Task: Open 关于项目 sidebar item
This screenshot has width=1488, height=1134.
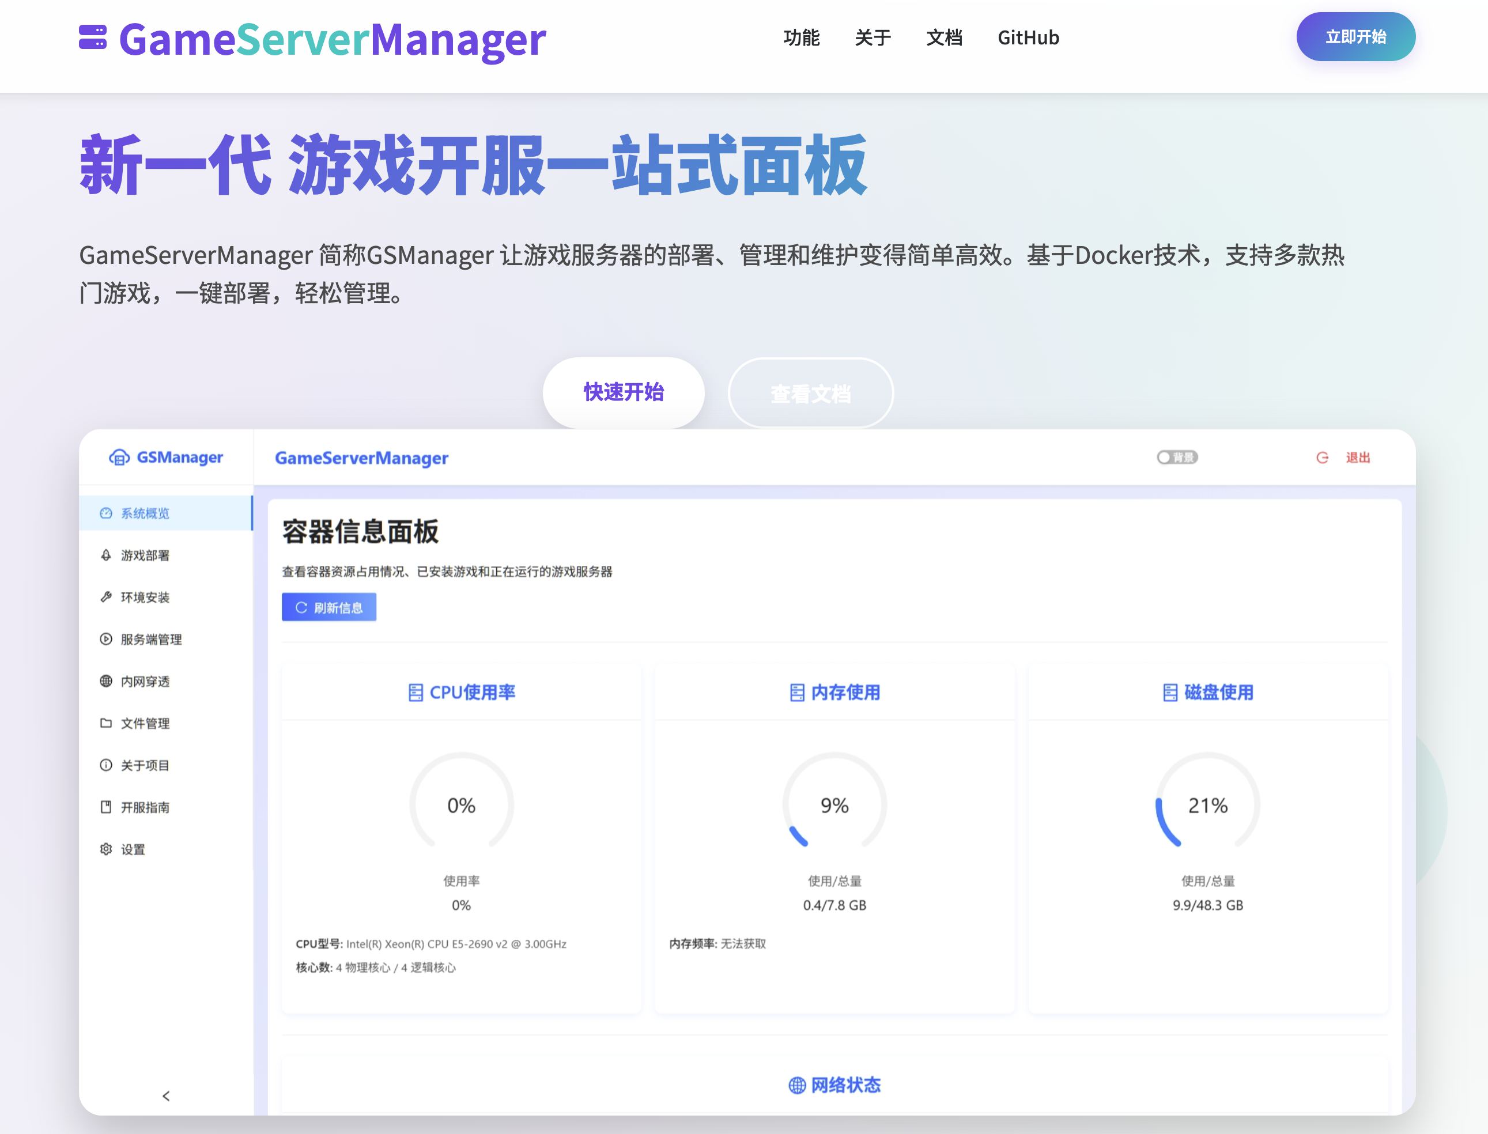Action: click(x=165, y=765)
